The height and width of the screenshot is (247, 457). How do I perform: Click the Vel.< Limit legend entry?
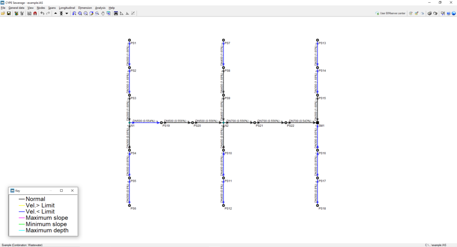(40, 211)
